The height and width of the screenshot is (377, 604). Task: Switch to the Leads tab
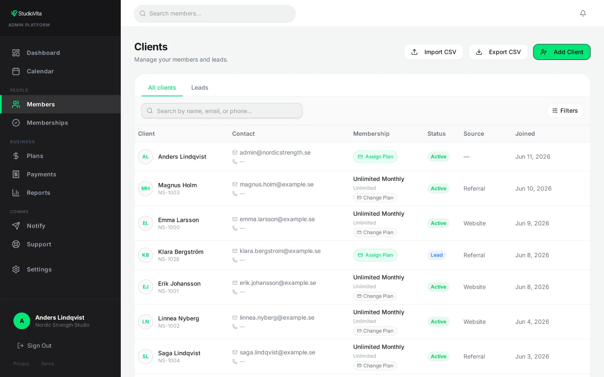click(200, 88)
